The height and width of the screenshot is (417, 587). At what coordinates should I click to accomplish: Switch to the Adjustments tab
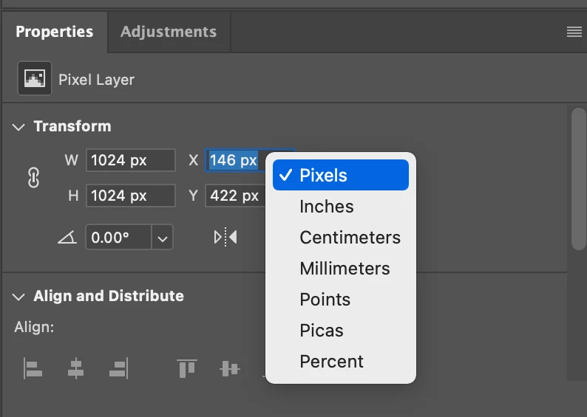[x=169, y=32]
